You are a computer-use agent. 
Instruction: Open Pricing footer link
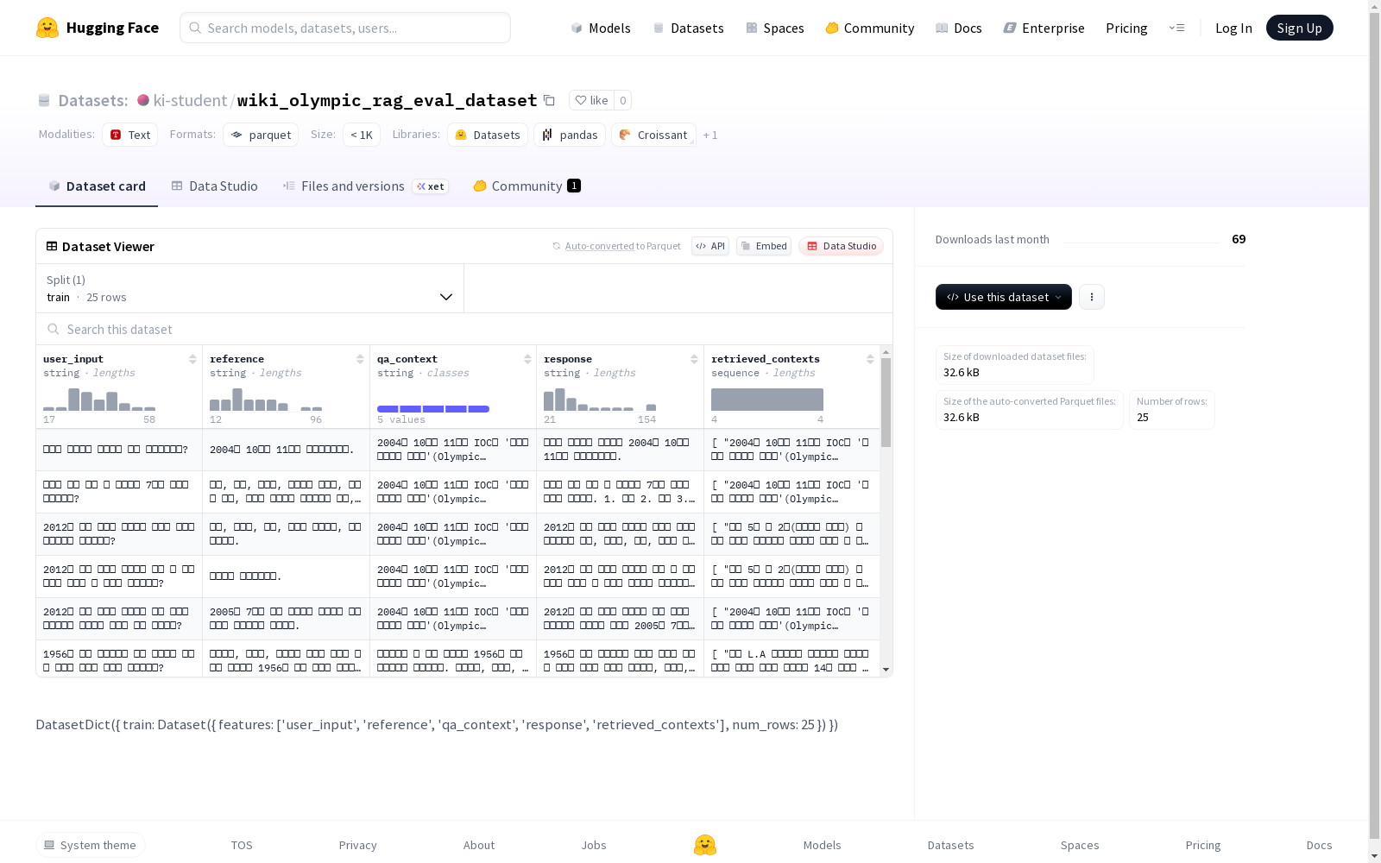(1202, 845)
